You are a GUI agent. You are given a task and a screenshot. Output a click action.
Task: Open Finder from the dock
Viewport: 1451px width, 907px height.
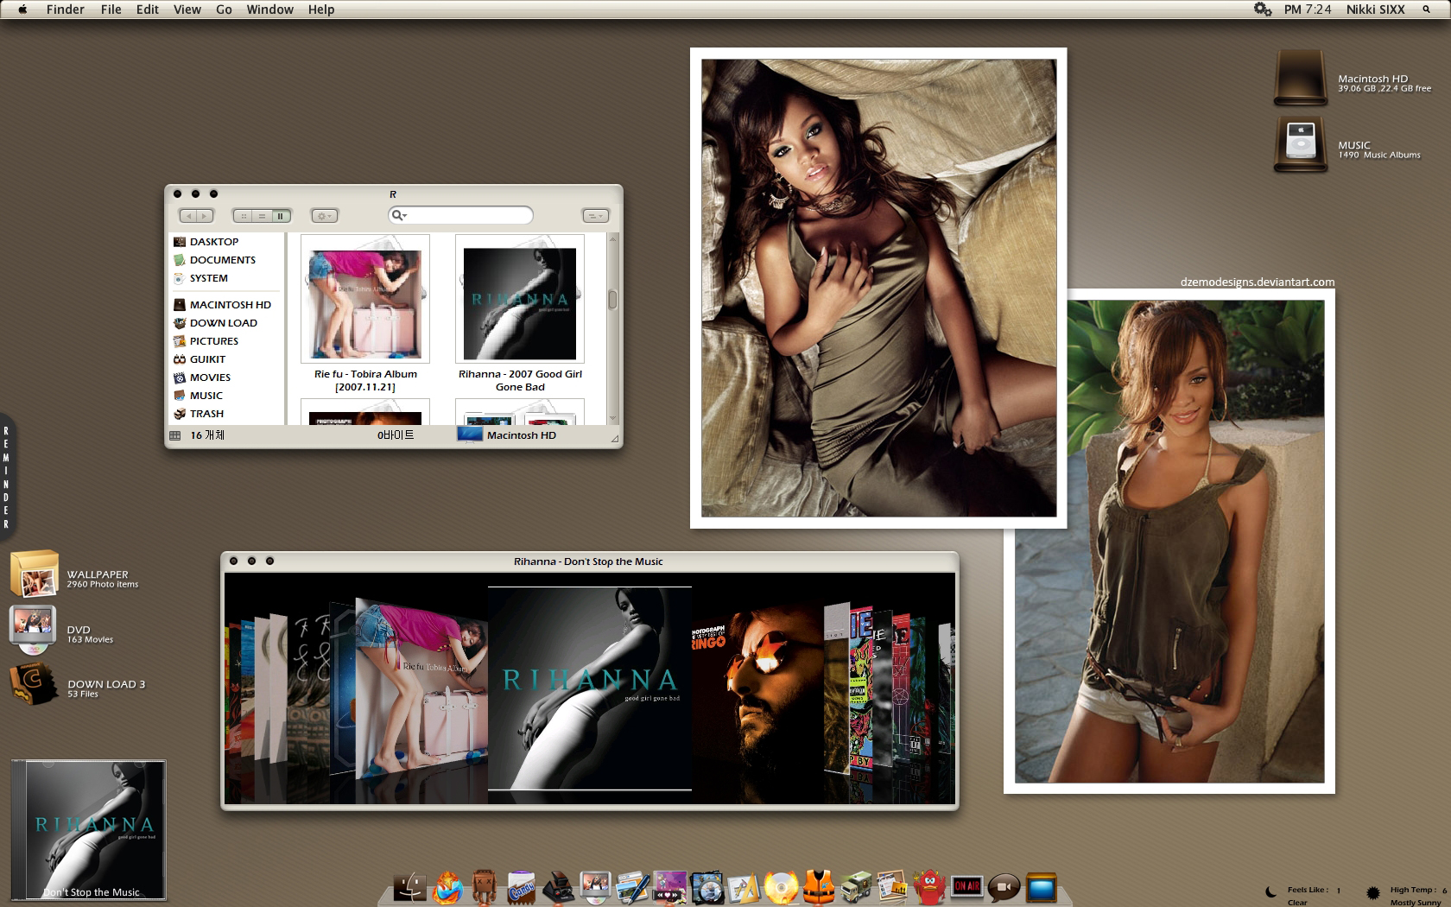[411, 887]
